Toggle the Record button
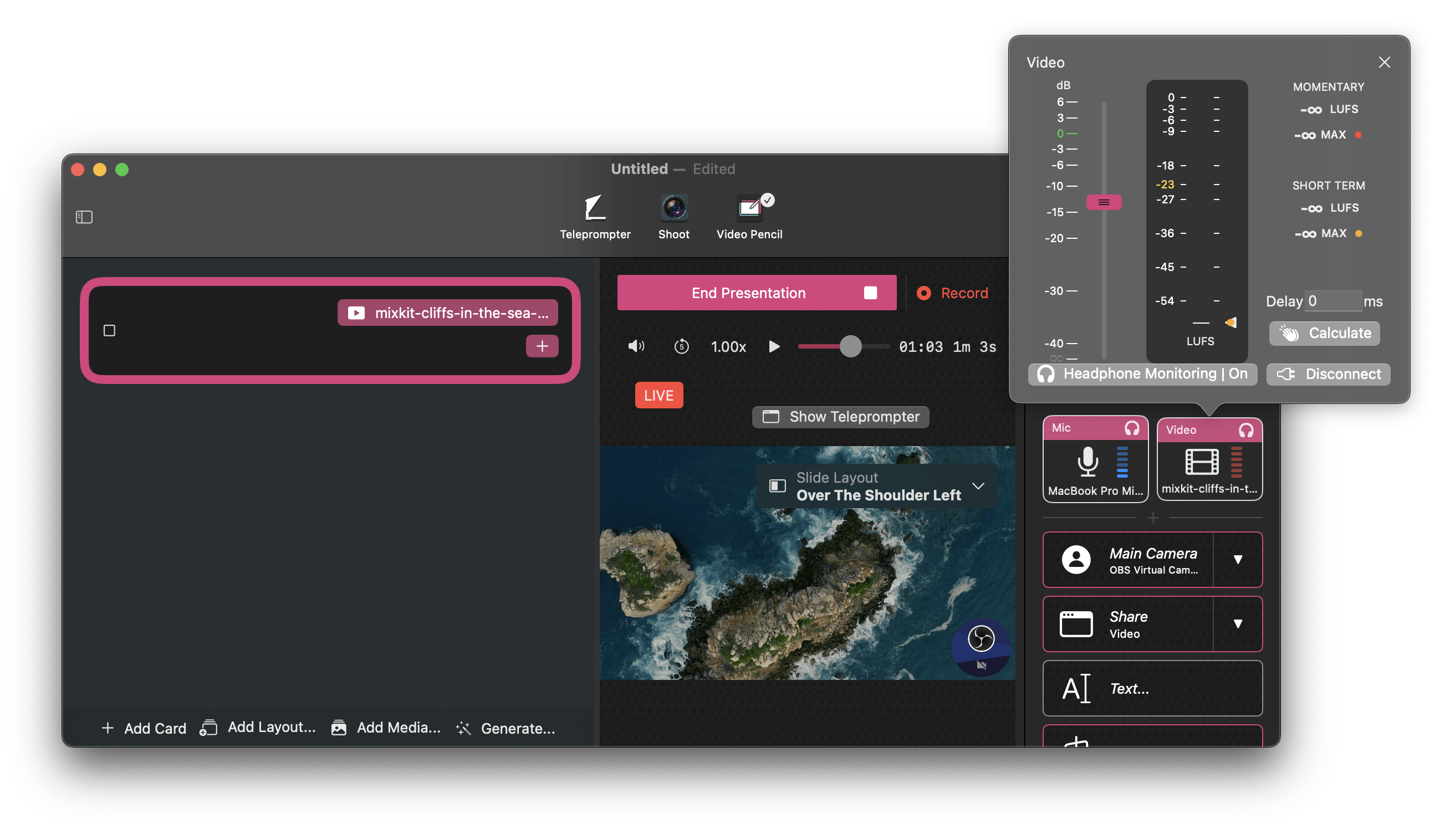This screenshot has width=1450, height=829. click(x=952, y=293)
